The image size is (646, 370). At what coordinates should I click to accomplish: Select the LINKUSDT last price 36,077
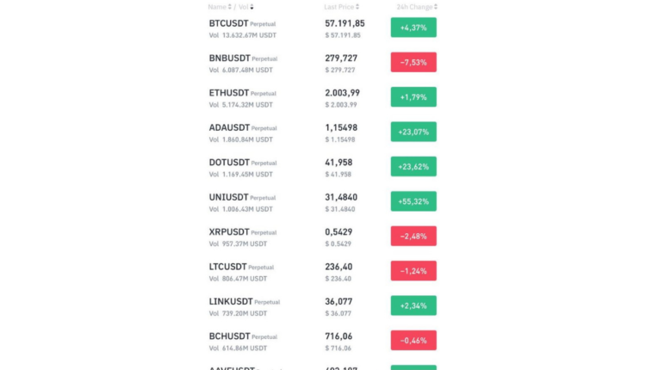pos(339,301)
